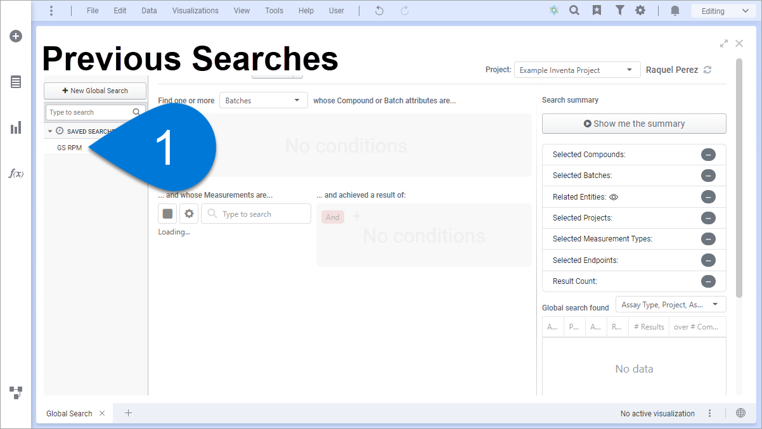This screenshot has width=762, height=429.
Task: Click the refresh icon next to Raquel Perez
Action: (x=707, y=70)
